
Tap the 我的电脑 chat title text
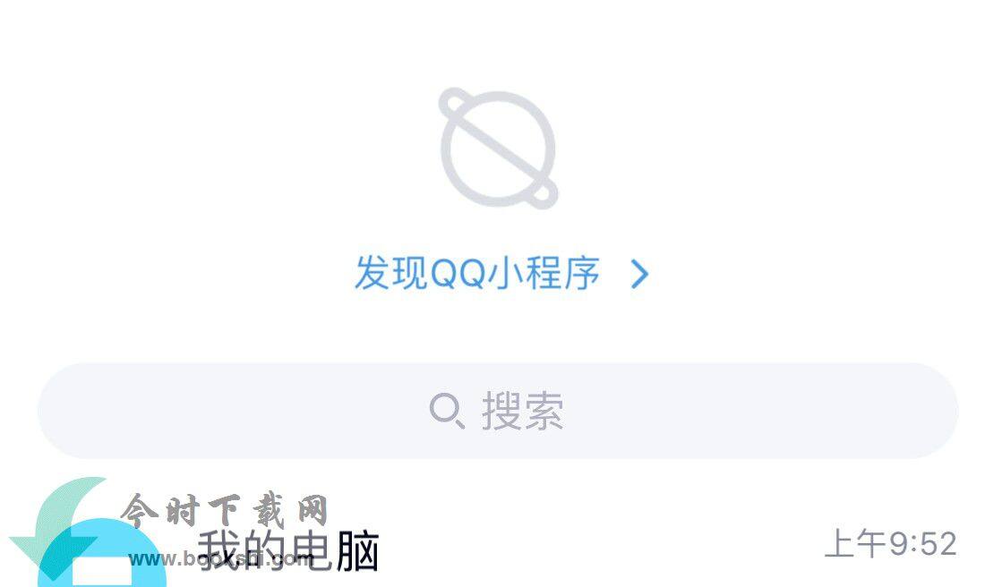288,550
